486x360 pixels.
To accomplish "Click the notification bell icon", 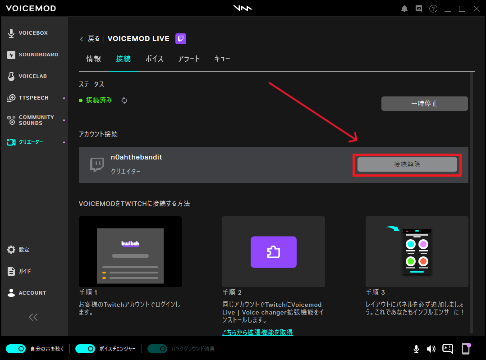I will coord(404,9).
